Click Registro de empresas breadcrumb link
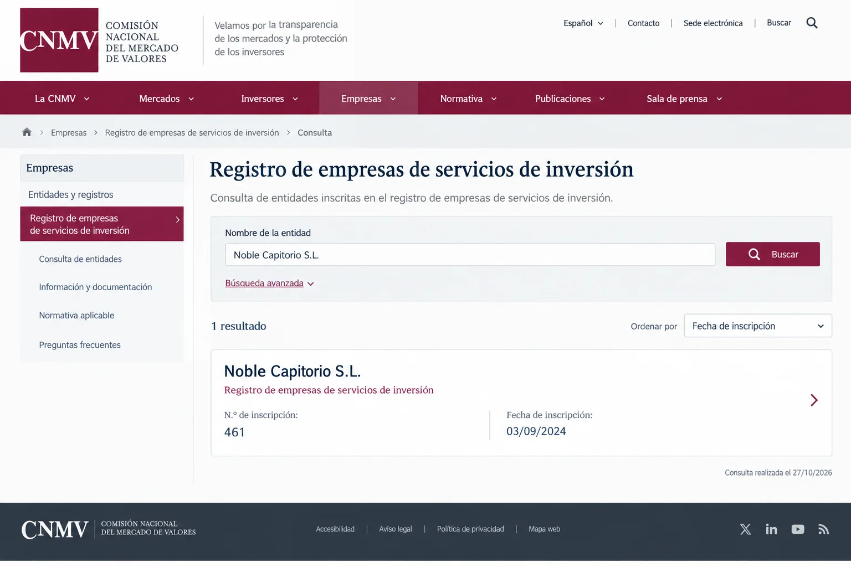Viewport: 851px width, 567px height. 192,132
